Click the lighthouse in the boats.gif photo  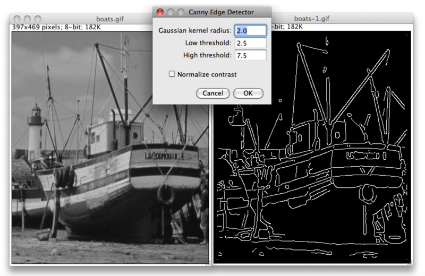point(36,130)
